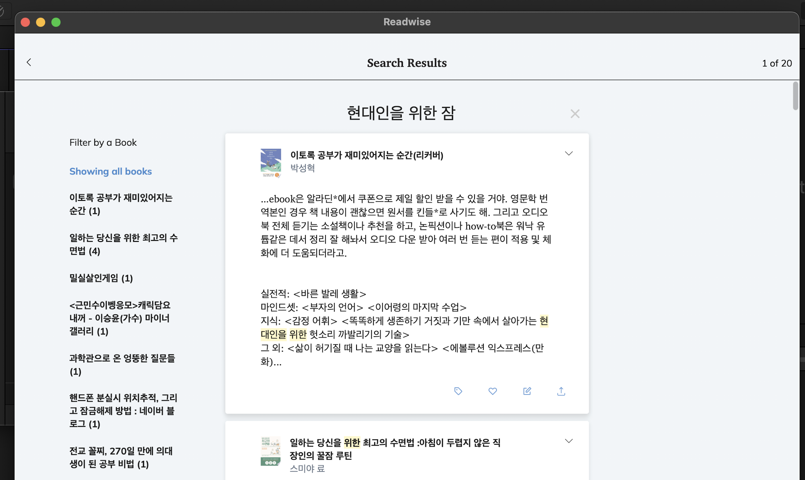805x480 pixels.
Task: Click the 1 of 20 results counter
Action: tap(777, 63)
